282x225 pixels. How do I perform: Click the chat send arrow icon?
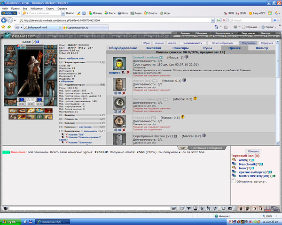[173, 209]
